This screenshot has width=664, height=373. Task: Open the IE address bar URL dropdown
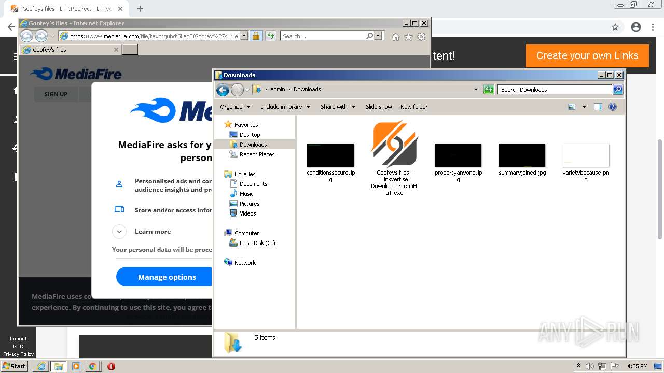point(244,36)
